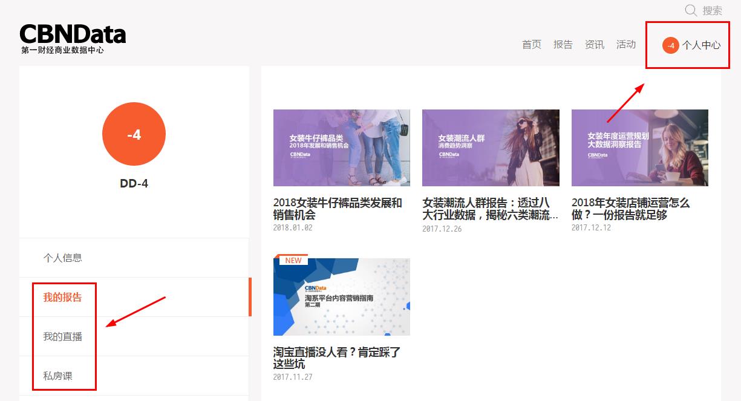Open 个人中心 in the top navigation
Viewport: 741px width, 401px height.
pos(703,45)
